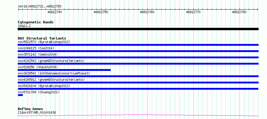267x119 pixels.
Task: Click the blue bar of esv3571142
Action: (138, 57)
